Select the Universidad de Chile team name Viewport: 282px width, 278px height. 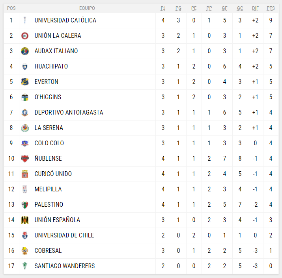(64, 235)
